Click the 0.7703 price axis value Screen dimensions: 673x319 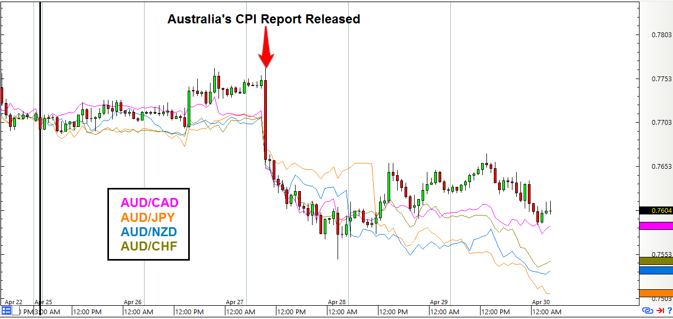tap(661, 123)
